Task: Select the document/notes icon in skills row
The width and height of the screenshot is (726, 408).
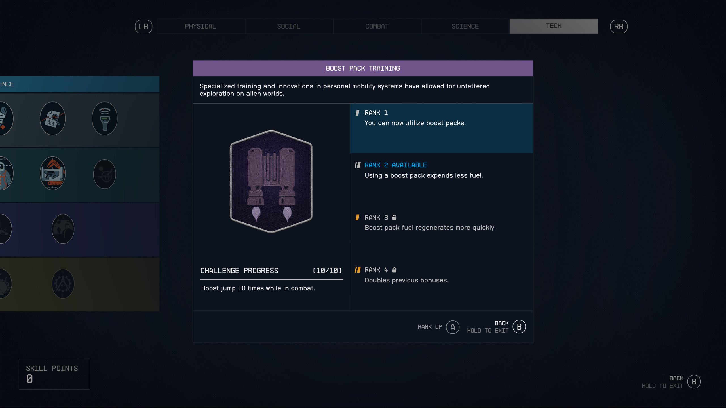Action: coord(52,118)
